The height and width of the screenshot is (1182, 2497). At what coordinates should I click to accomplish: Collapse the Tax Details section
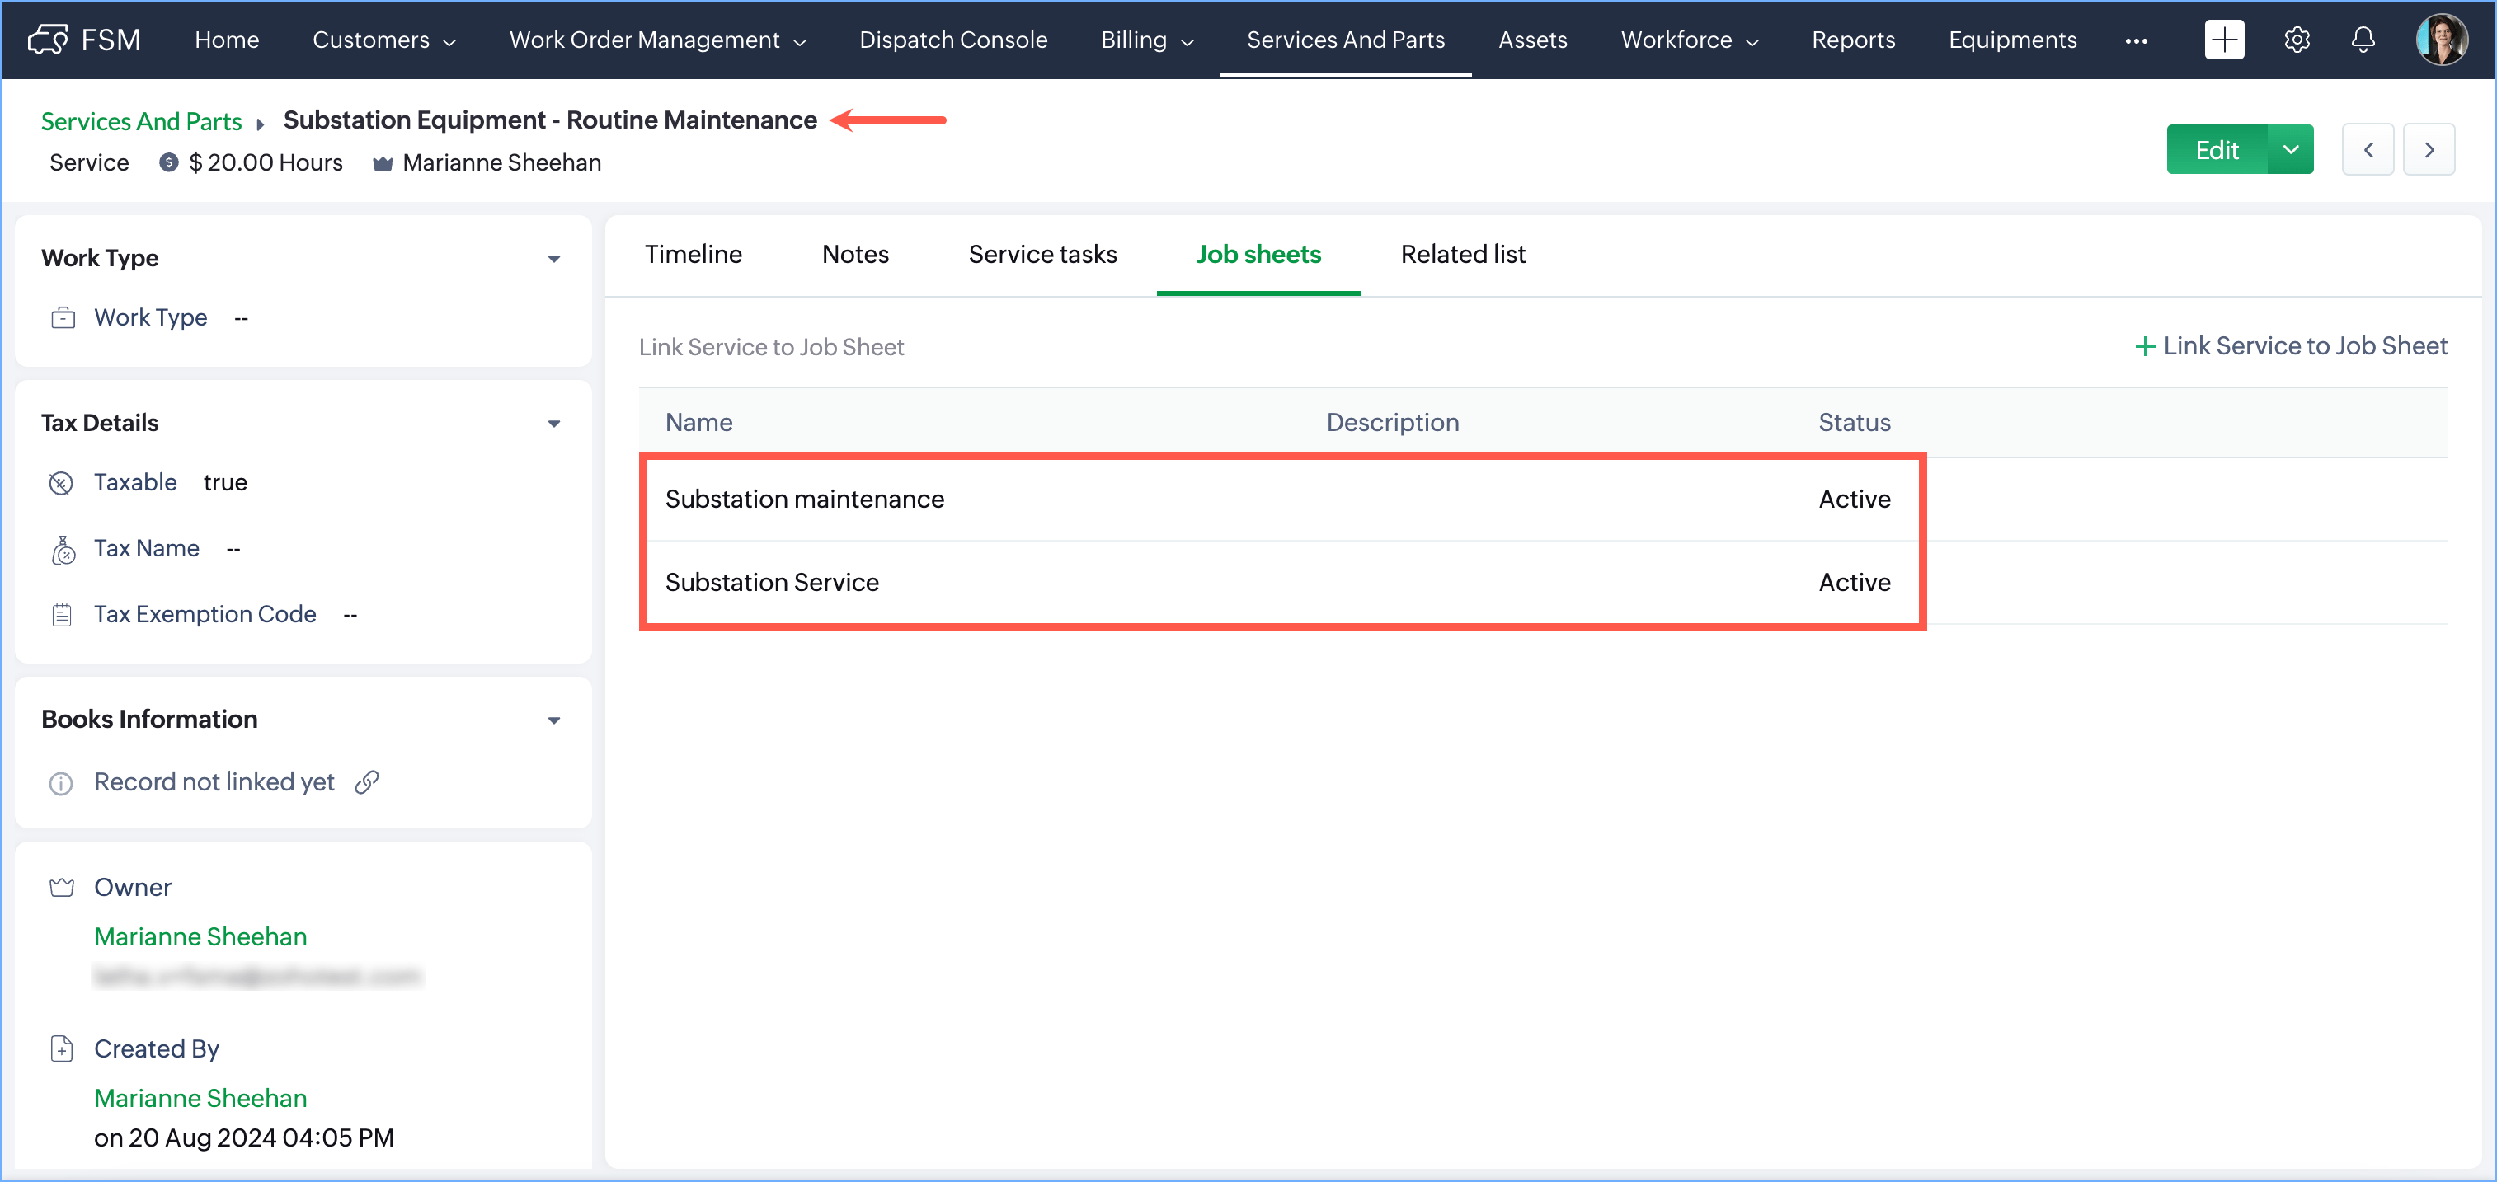click(553, 424)
